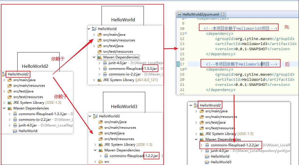
Task: Click groupId org.Lytine.maven on line 12
Action: pyautogui.click(x=254, y=39)
